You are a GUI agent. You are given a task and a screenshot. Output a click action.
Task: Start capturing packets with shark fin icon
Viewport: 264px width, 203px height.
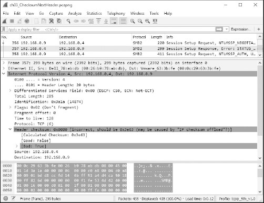click(x=5, y=21)
